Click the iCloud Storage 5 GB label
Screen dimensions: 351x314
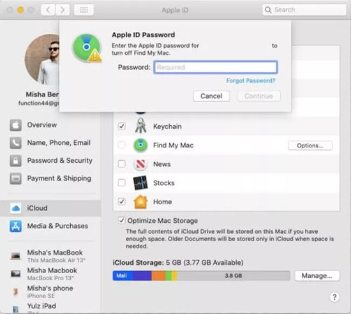coord(178,262)
